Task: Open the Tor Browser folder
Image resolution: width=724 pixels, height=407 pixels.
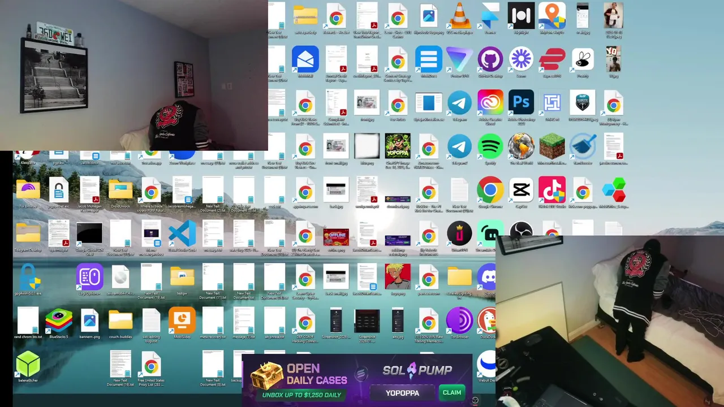Action: tap(28, 190)
